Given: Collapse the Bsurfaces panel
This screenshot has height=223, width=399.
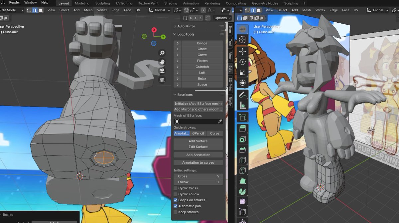Looking at the screenshot, I should pos(175,95).
